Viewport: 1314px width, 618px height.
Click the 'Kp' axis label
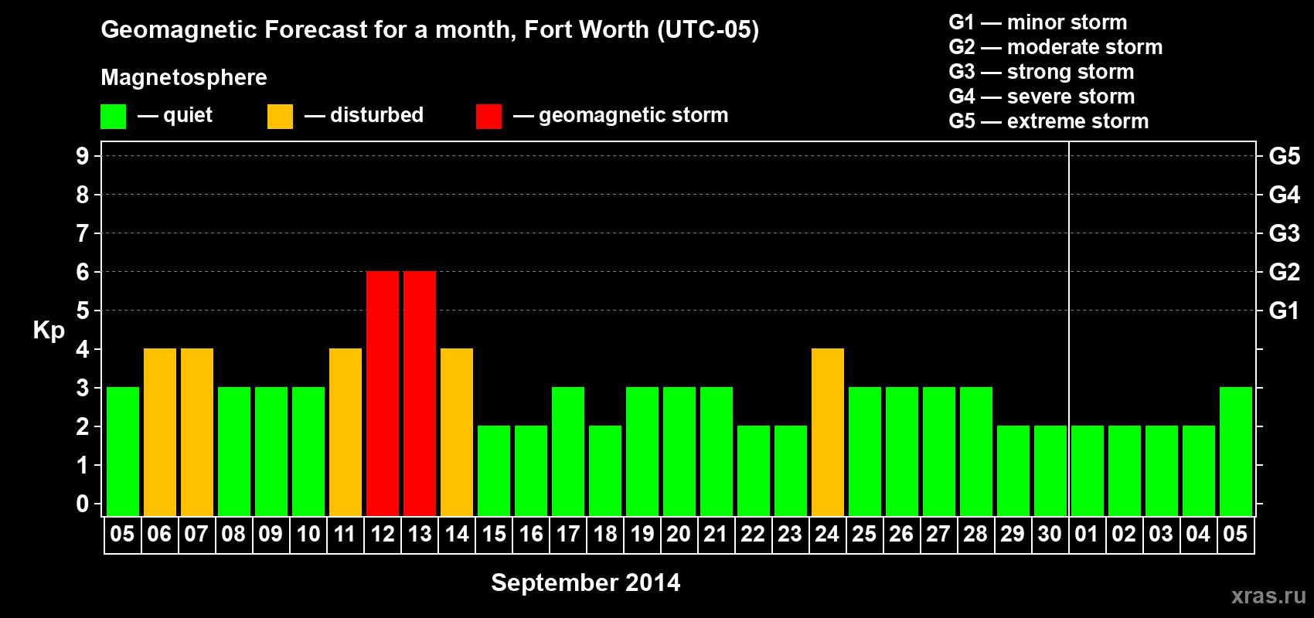pyautogui.click(x=49, y=331)
